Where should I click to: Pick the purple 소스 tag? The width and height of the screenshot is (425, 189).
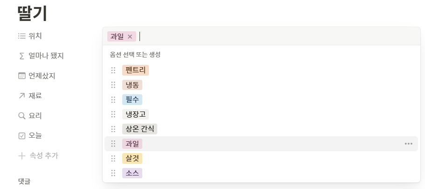pyautogui.click(x=132, y=173)
